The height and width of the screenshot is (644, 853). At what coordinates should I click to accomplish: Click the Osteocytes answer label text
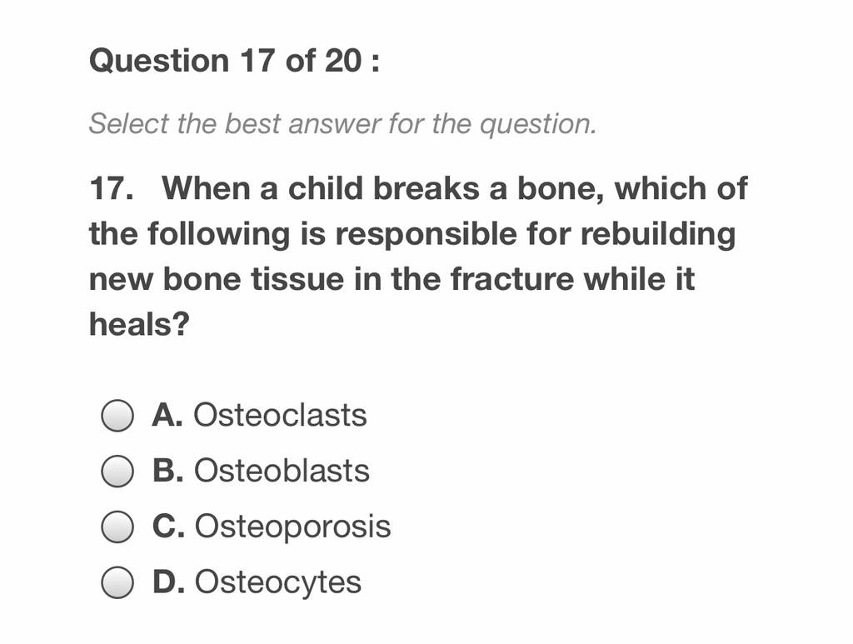[x=278, y=582]
